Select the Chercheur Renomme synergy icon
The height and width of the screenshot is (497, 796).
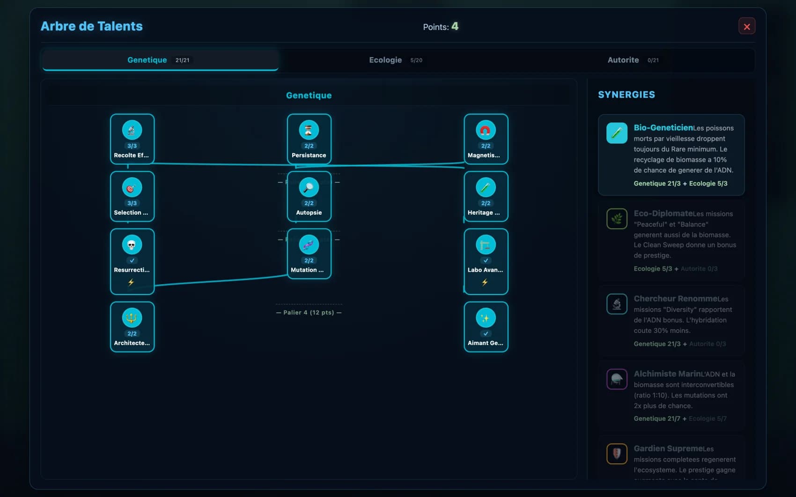(x=617, y=304)
